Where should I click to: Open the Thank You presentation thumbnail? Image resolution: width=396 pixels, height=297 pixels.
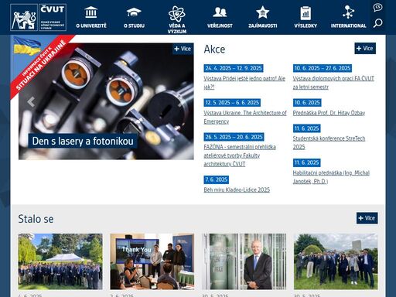[152, 261]
